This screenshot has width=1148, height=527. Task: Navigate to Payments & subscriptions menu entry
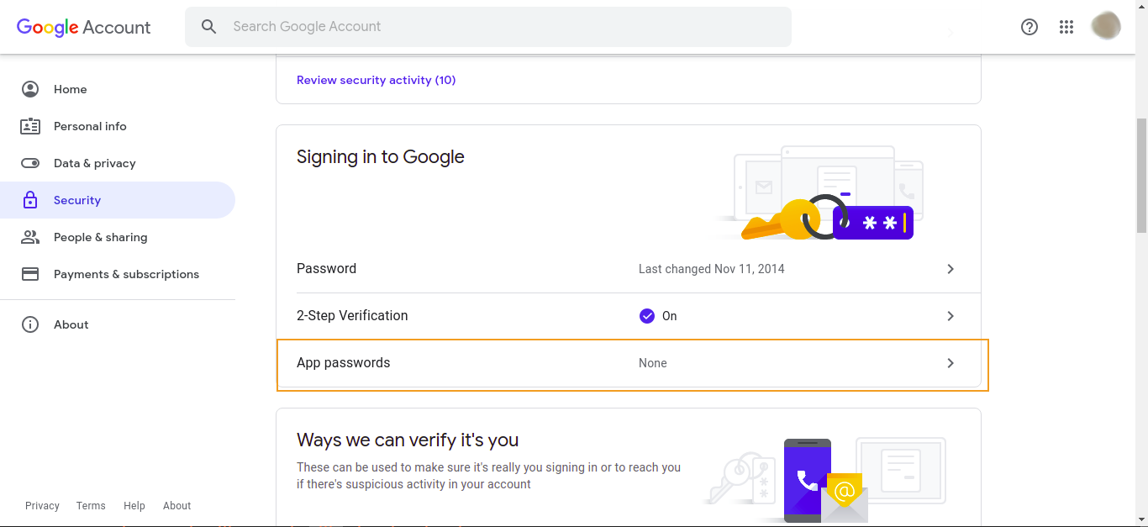[126, 274]
